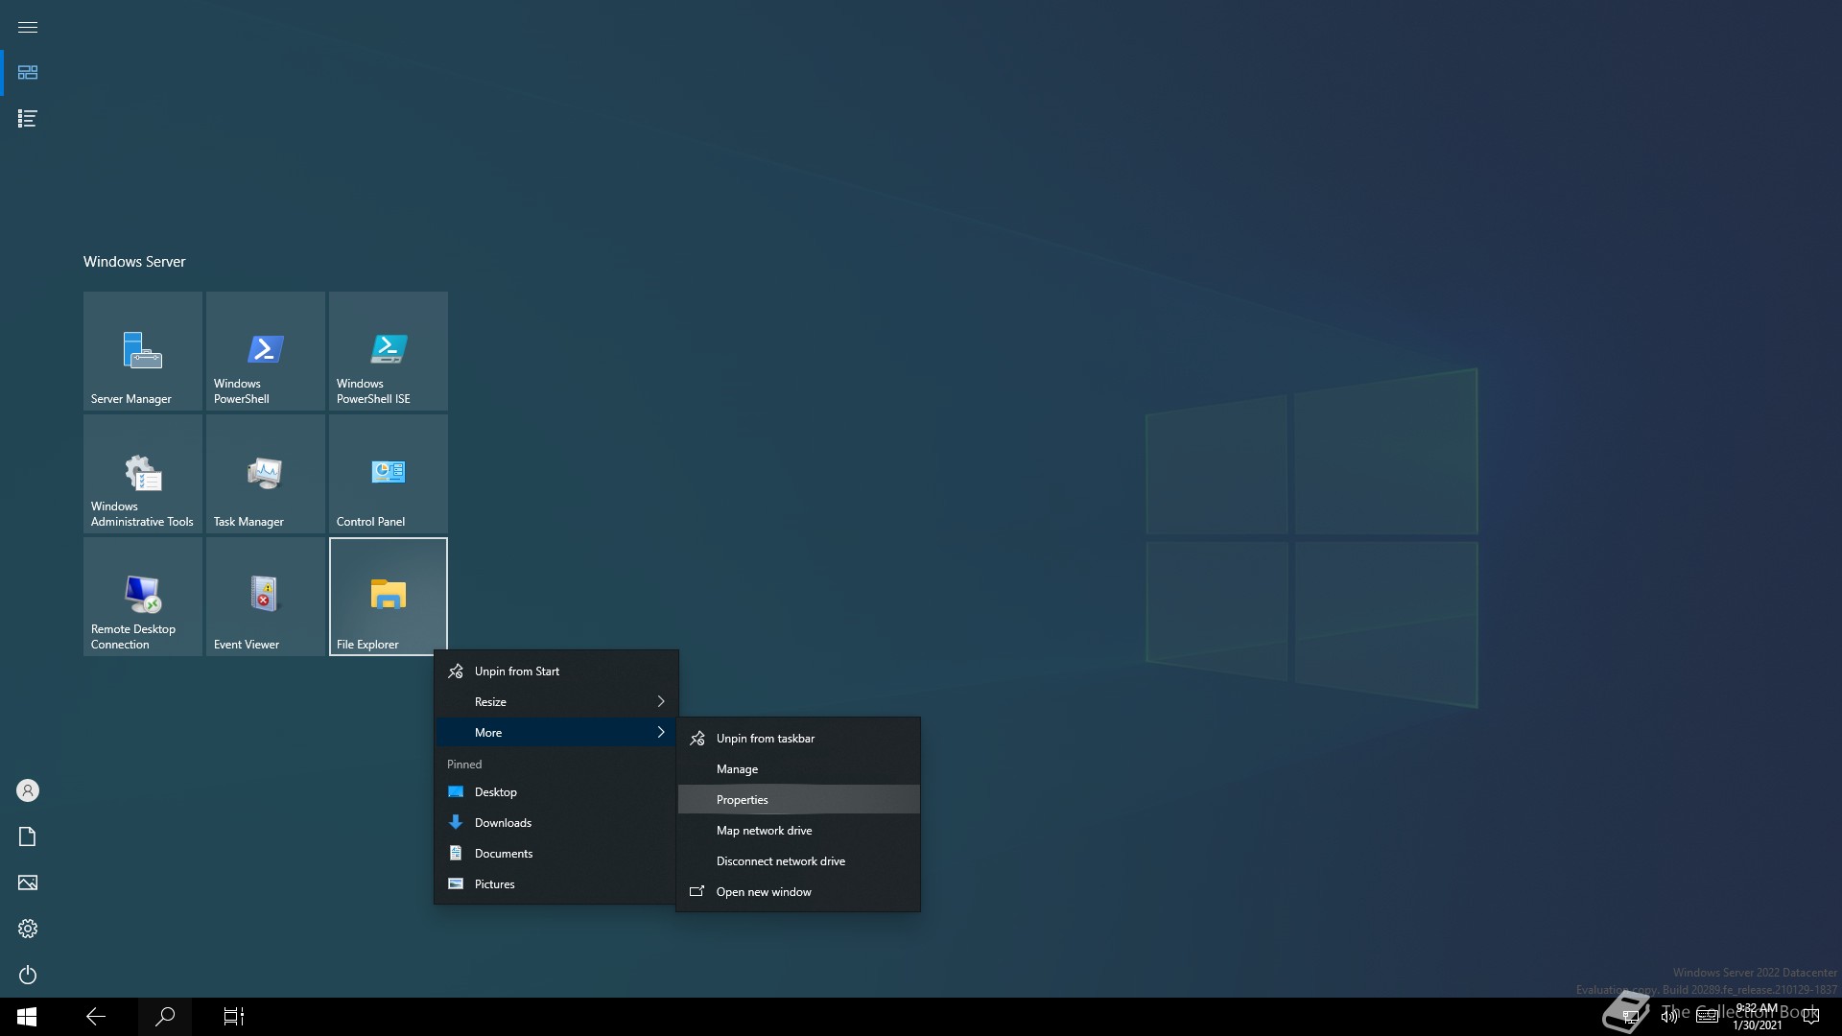
Task: Open the touch keyboard tray icon
Action: [1707, 1017]
